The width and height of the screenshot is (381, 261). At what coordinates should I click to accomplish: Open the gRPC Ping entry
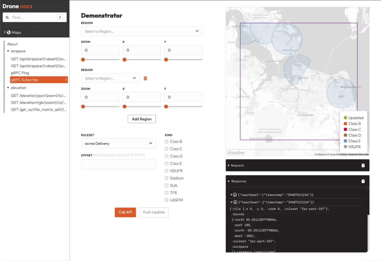tap(20, 73)
